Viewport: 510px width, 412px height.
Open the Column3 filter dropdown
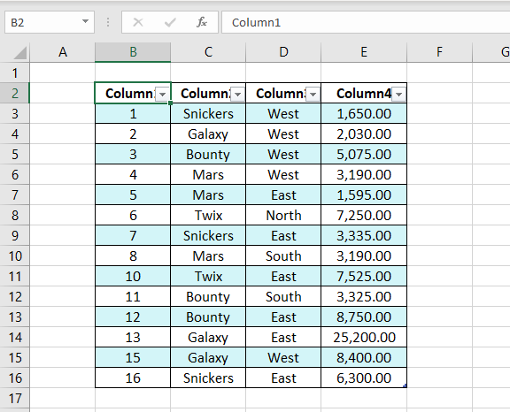(x=313, y=95)
